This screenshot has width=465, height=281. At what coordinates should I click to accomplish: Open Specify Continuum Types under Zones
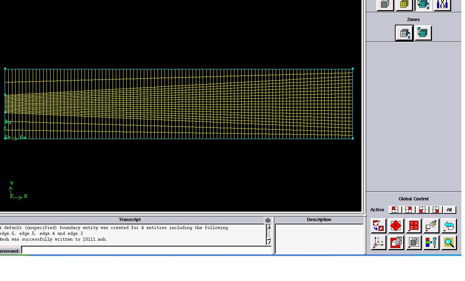tap(423, 33)
